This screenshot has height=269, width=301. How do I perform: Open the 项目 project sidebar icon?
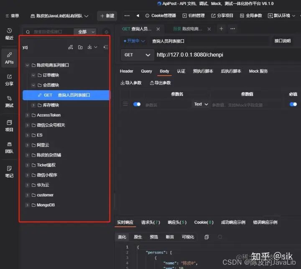click(9, 126)
